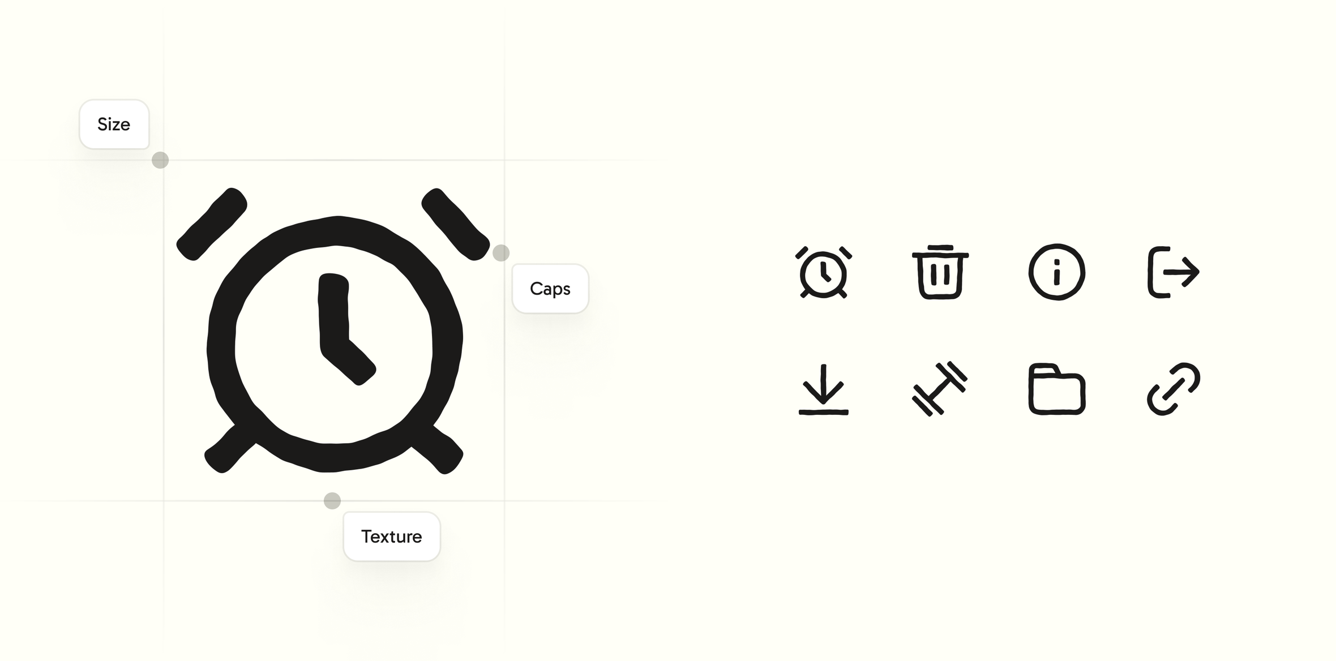
Task: Click the folder icon
Action: pyautogui.click(x=1056, y=389)
